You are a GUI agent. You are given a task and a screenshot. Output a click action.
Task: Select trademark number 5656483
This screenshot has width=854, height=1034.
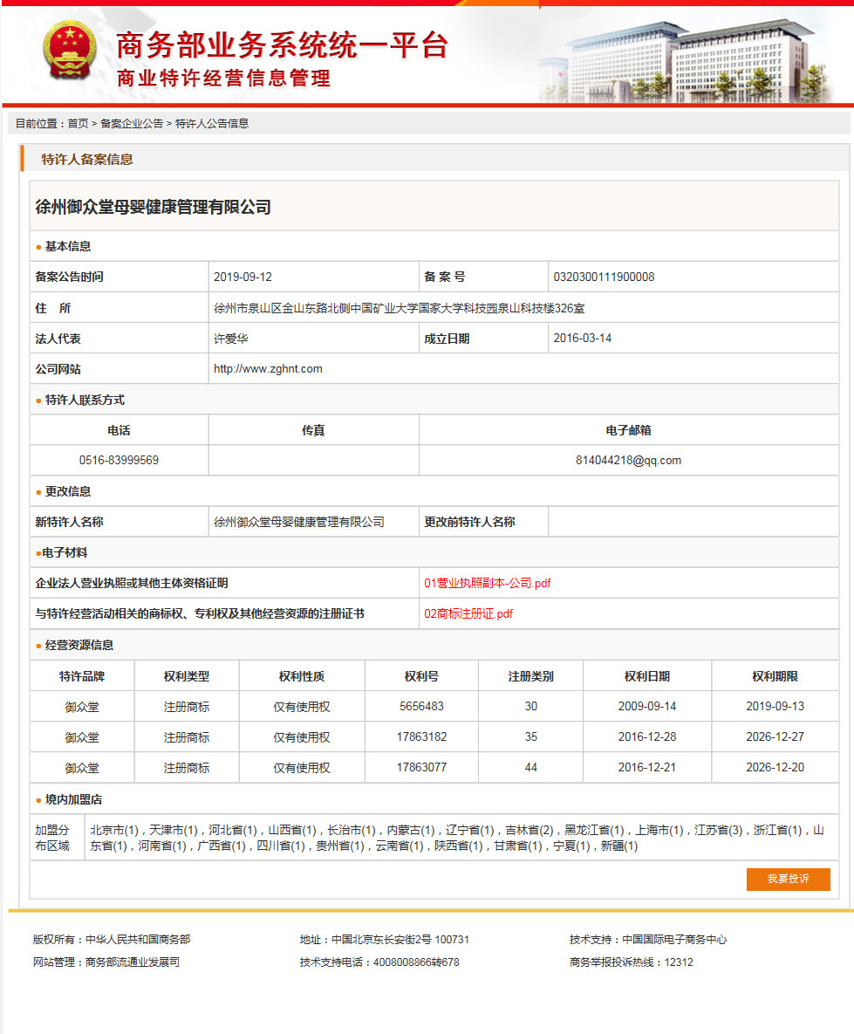pyautogui.click(x=421, y=706)
